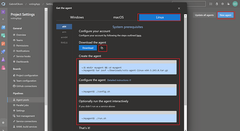Image resolution: width=240 pixels, height=131 pixels.
Task: Select the RHEL6 architecture option
Action: point(64,43)
